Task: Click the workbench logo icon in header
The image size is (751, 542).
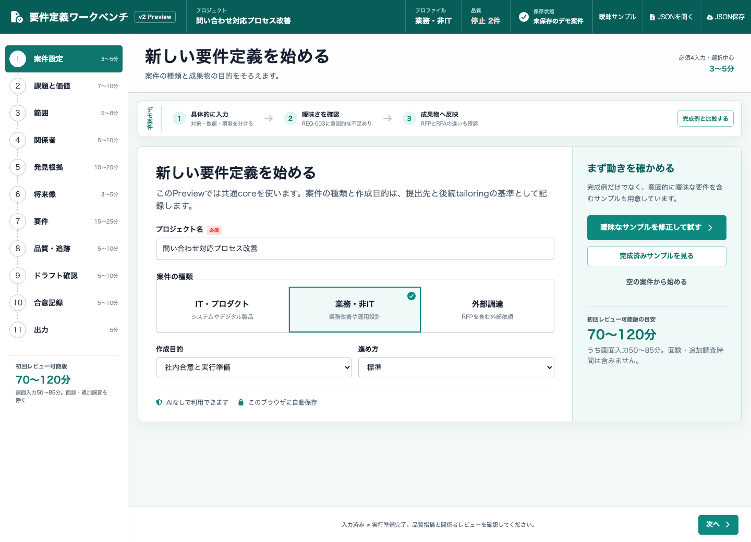Action: [x=17, y=17]
